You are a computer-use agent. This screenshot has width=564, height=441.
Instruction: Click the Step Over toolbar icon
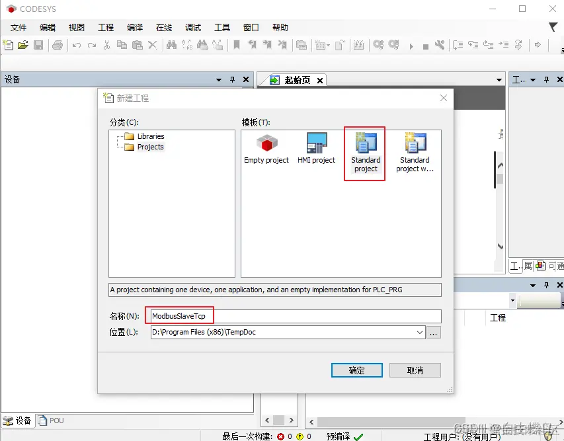[x=458, y=45]
